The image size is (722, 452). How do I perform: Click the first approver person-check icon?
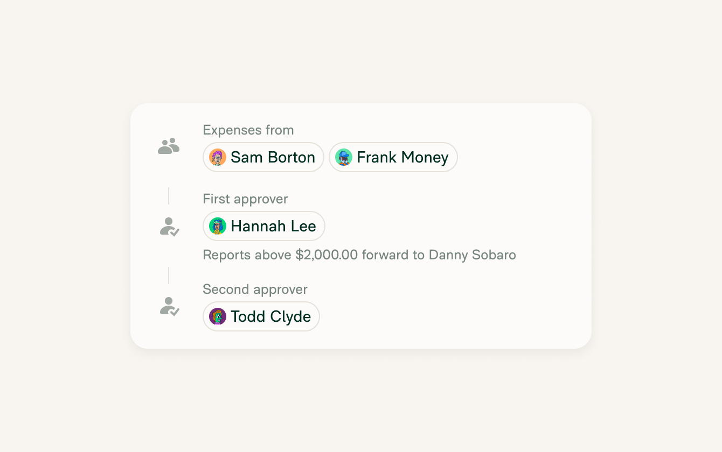pyautogui.click(x=170, y=227)
